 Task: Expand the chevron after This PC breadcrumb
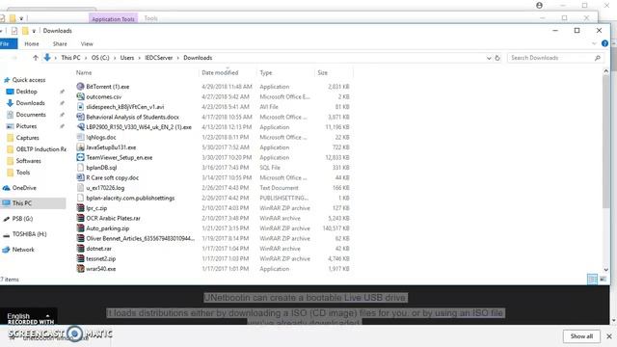pos(86,58)
